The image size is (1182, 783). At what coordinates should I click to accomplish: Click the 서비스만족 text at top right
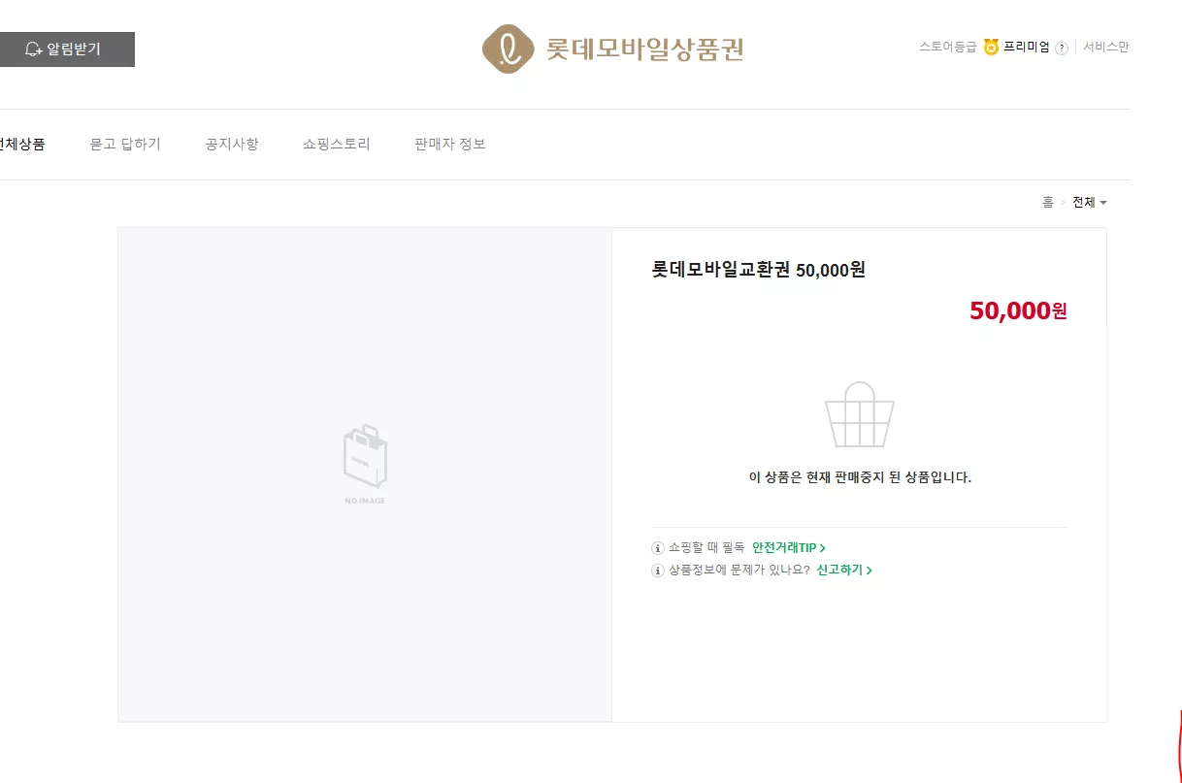tap(1106, 48)
